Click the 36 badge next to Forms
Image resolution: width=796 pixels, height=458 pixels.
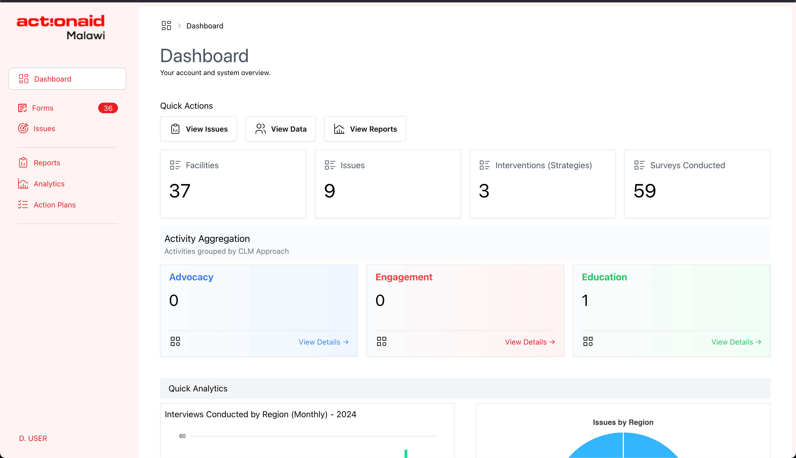[x=108, y=108]
